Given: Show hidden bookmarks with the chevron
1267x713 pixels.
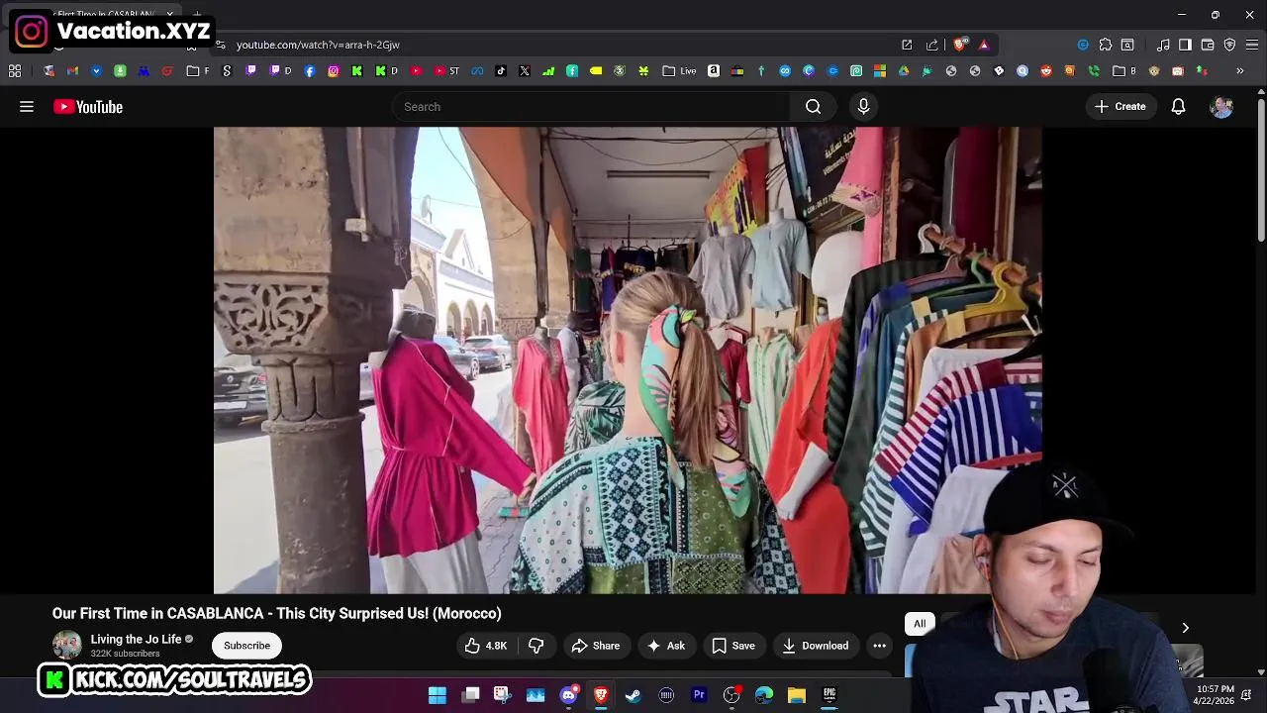Looking at the screenshot, I should pyautogui.click(x=1239, y=71).
